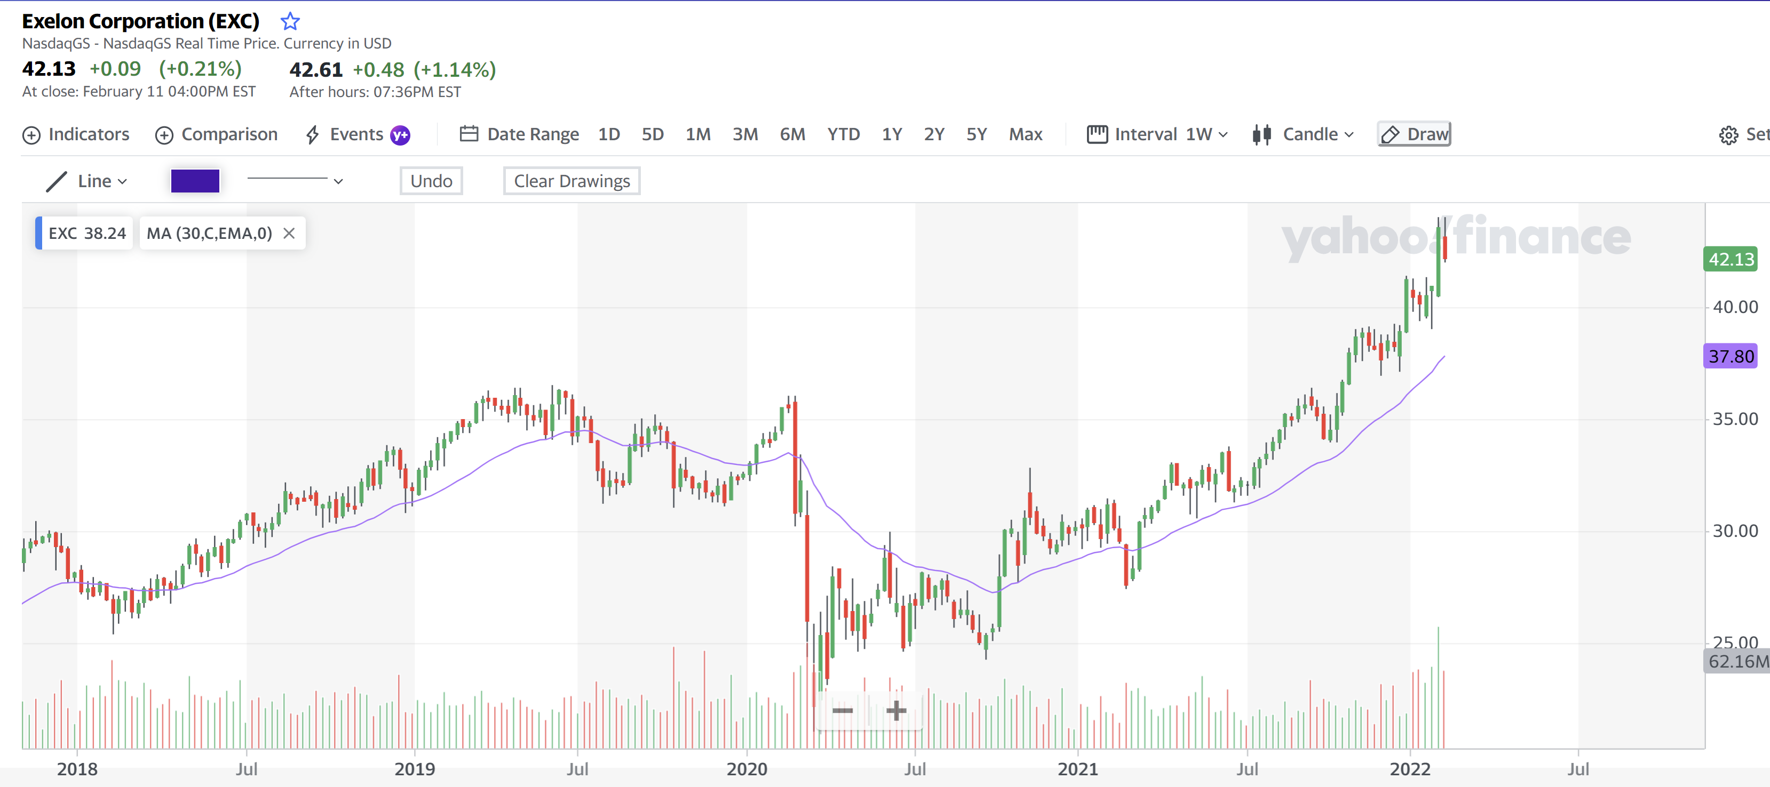Open the Indicators menu
The height and width of the screenshot is (787, 1770).
pos(76,134)
